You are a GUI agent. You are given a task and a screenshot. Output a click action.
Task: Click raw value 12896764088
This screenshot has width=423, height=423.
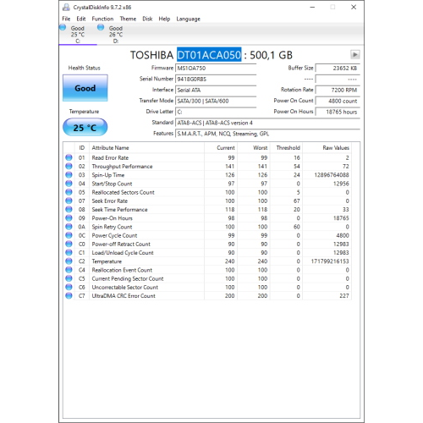[x=332, y=175]
